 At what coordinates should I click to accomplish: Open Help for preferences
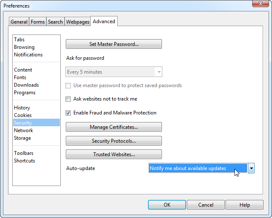[245, 205]
